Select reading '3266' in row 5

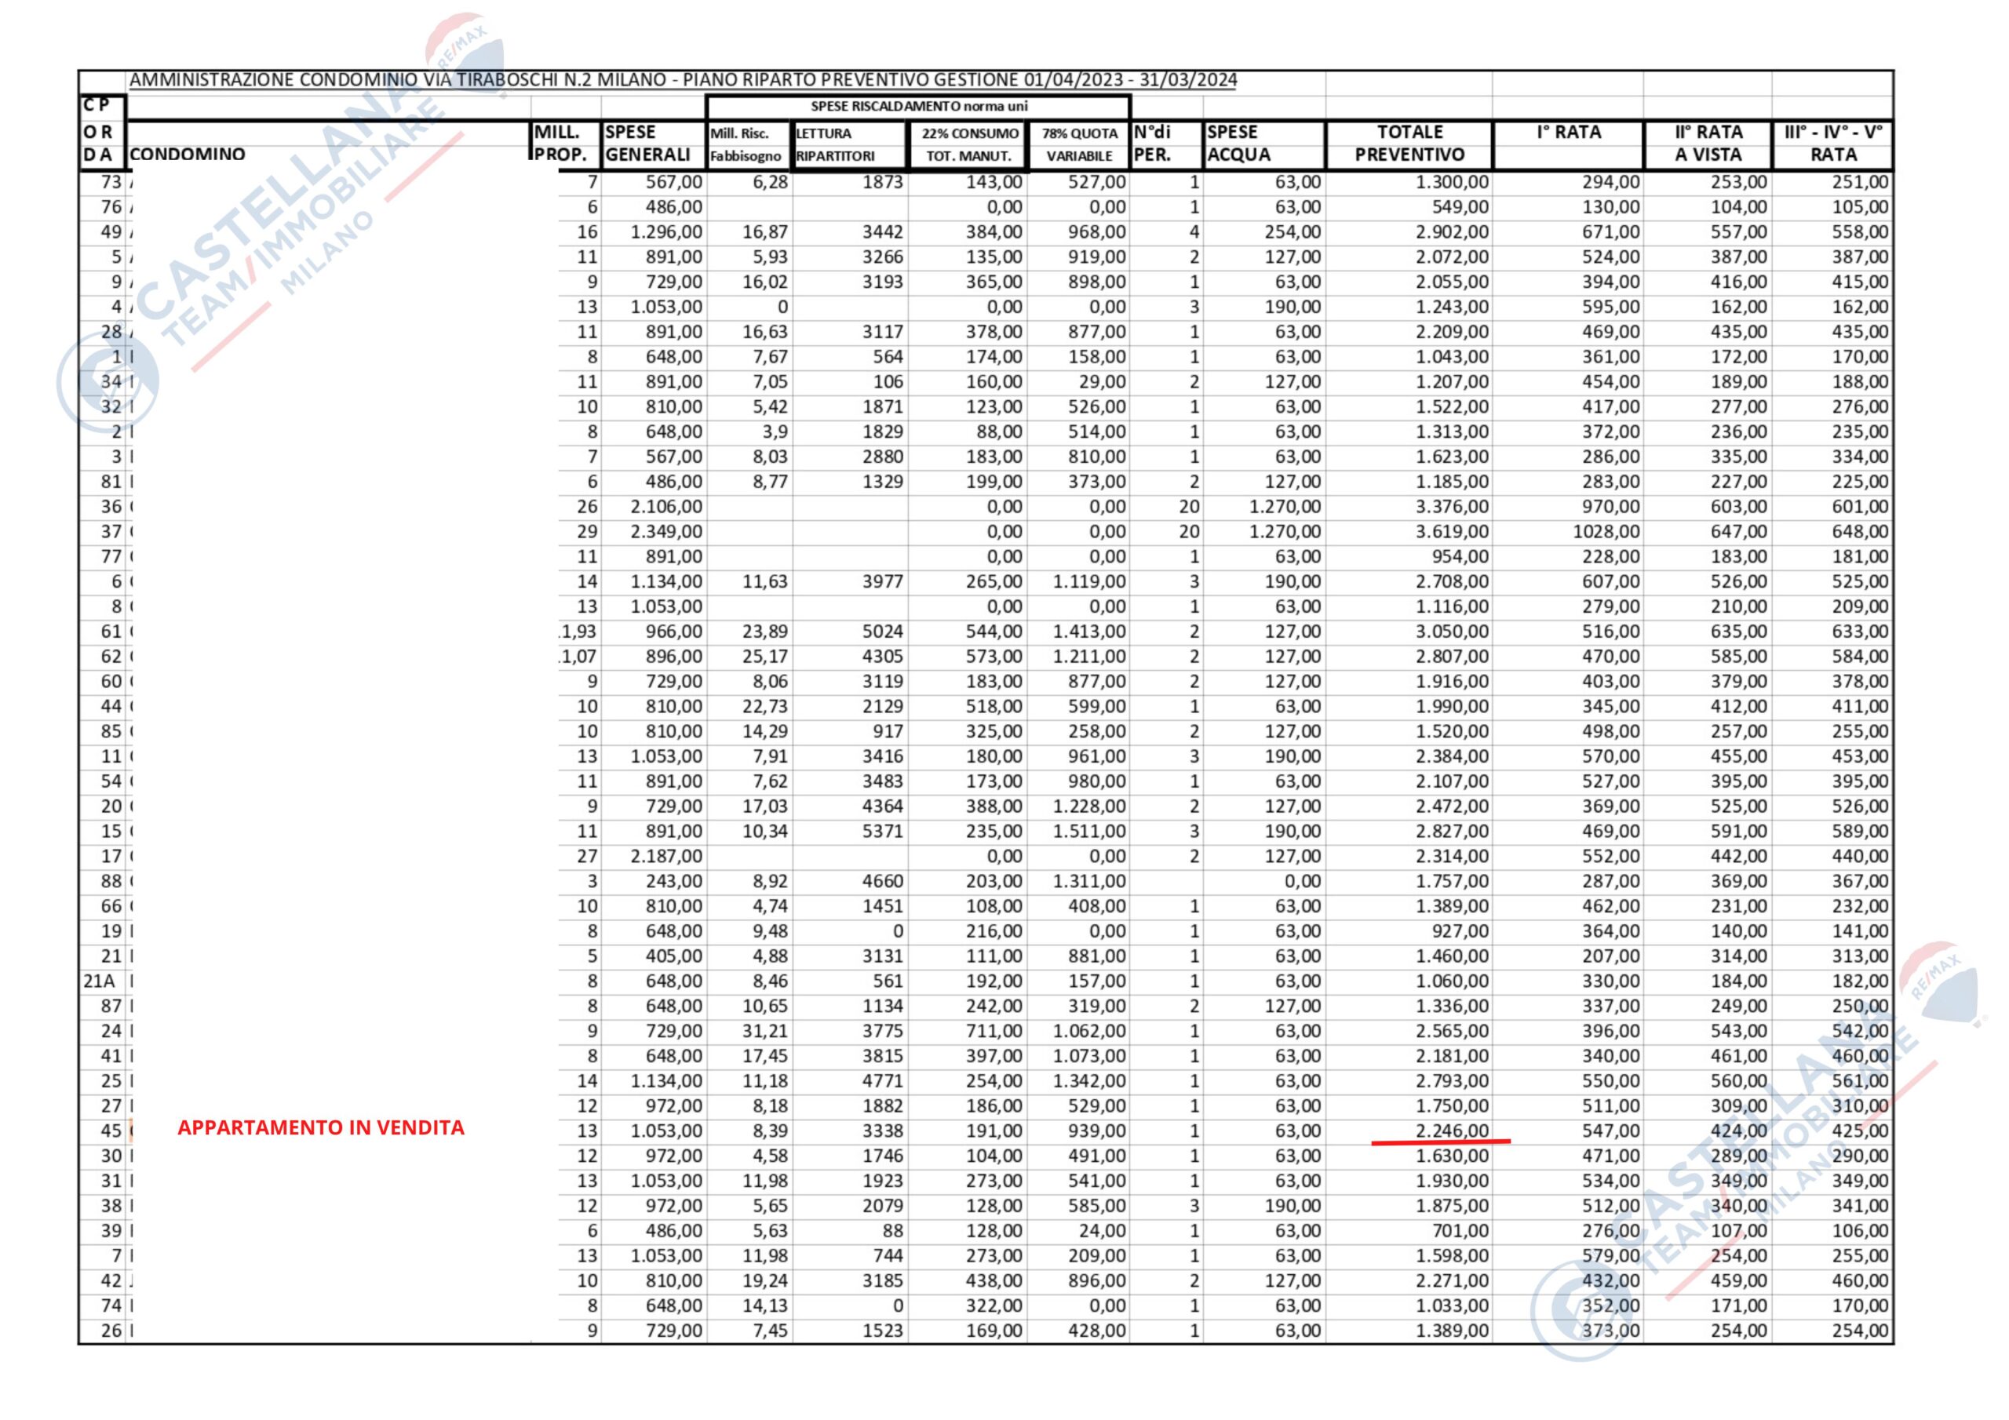point(882,257)
